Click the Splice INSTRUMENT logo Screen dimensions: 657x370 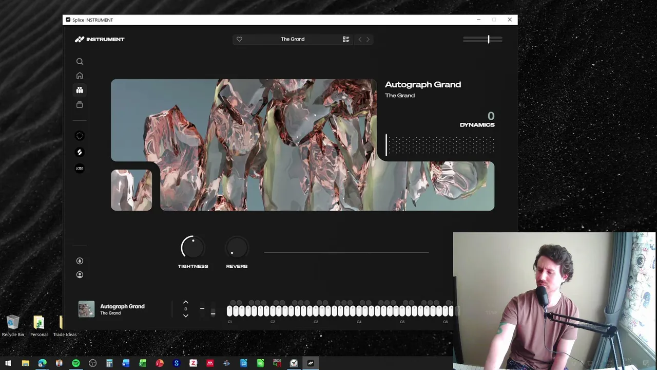100,39
